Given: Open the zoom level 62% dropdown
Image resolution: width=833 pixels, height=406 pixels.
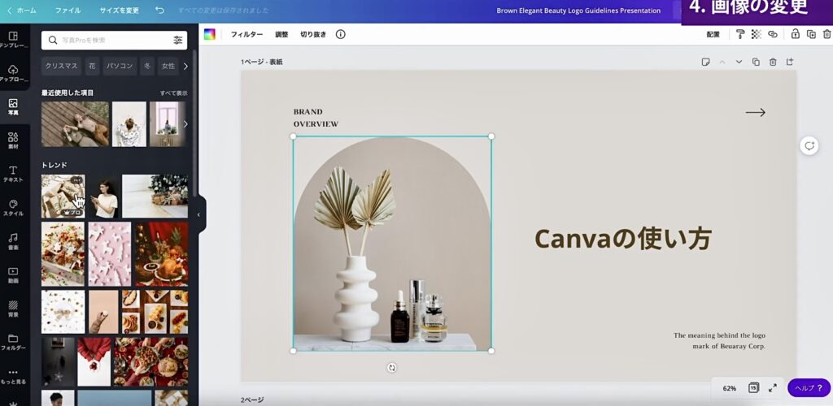Looking at the screenshot, I should coord(730,388).
